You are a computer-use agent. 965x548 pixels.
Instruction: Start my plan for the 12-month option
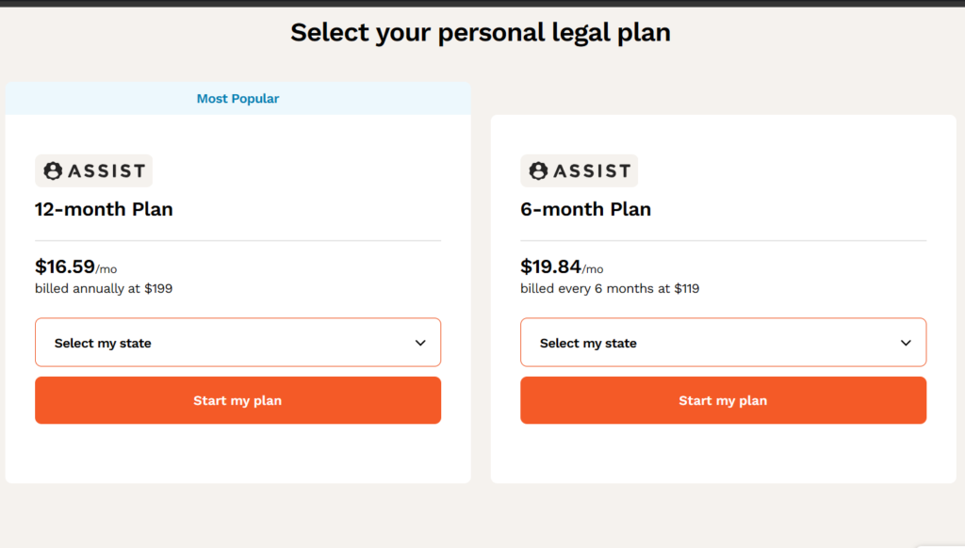pyautogui.click(x=238, y=400)
